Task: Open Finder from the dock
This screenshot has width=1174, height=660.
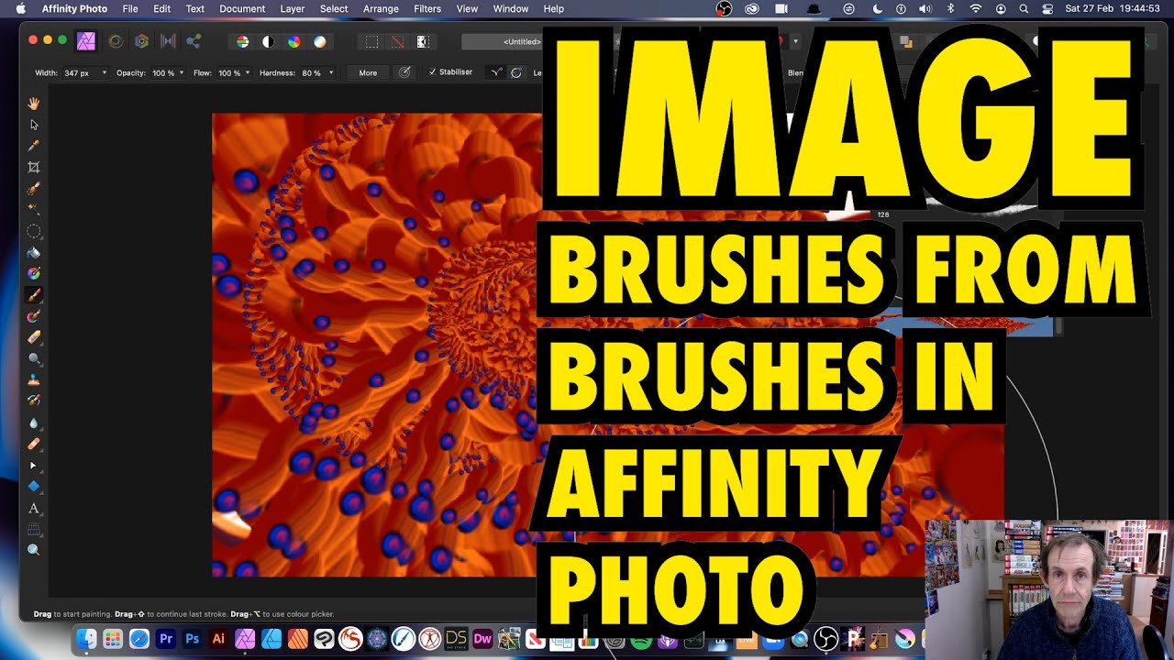Action: point(86,639)
